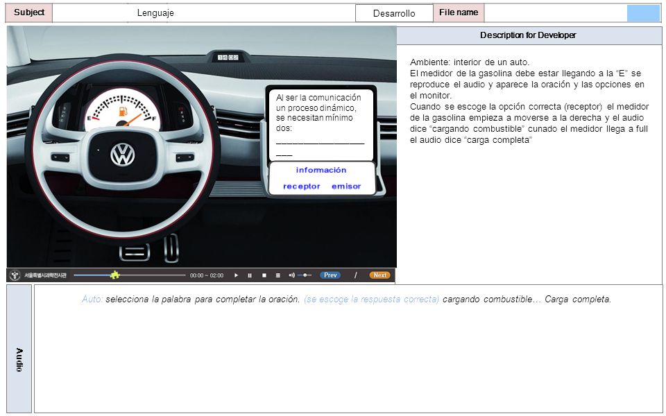
Task: Click the wide brake pedal
Action: click(x=135, y=252)
